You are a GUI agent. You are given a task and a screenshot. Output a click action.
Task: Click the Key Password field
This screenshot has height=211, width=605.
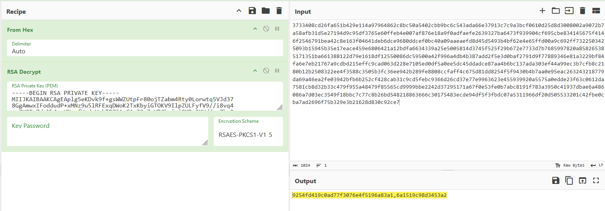point(107,131)
